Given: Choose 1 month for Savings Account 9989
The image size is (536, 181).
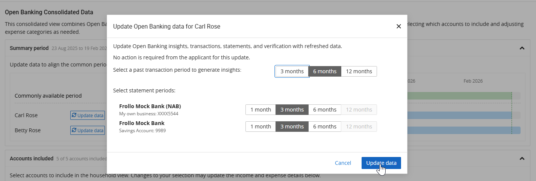Looking at the screenshot, I should tap(260, 127).
